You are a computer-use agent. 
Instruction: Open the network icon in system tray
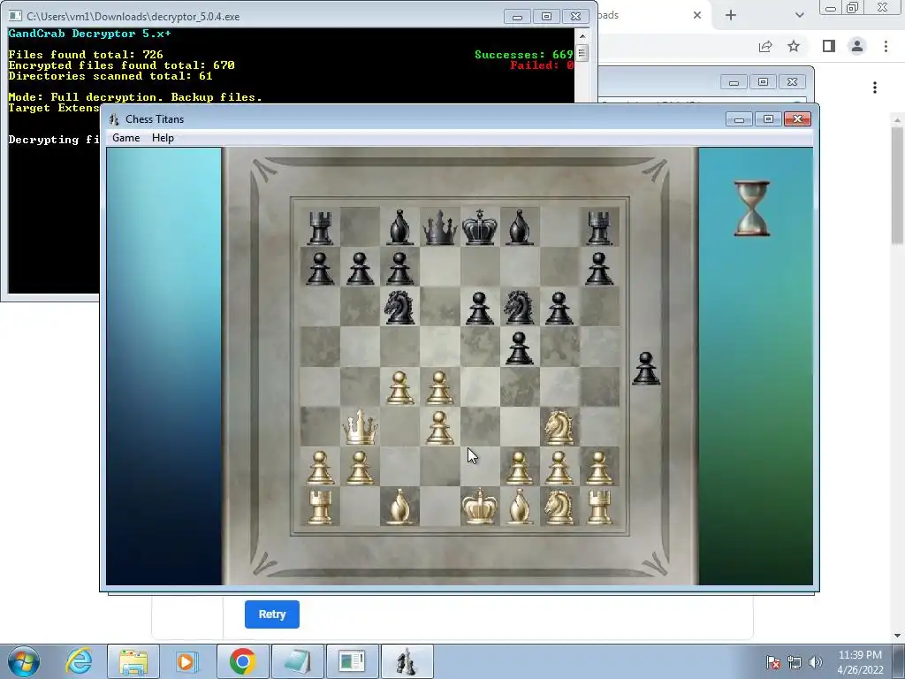795,662
